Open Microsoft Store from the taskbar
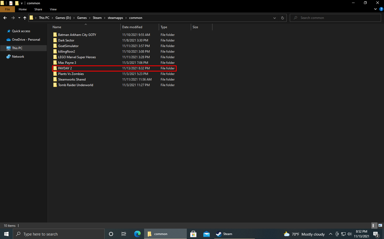The width and height of the screenshot is (384, 239). pyautogui.click(x=193, y=234)
